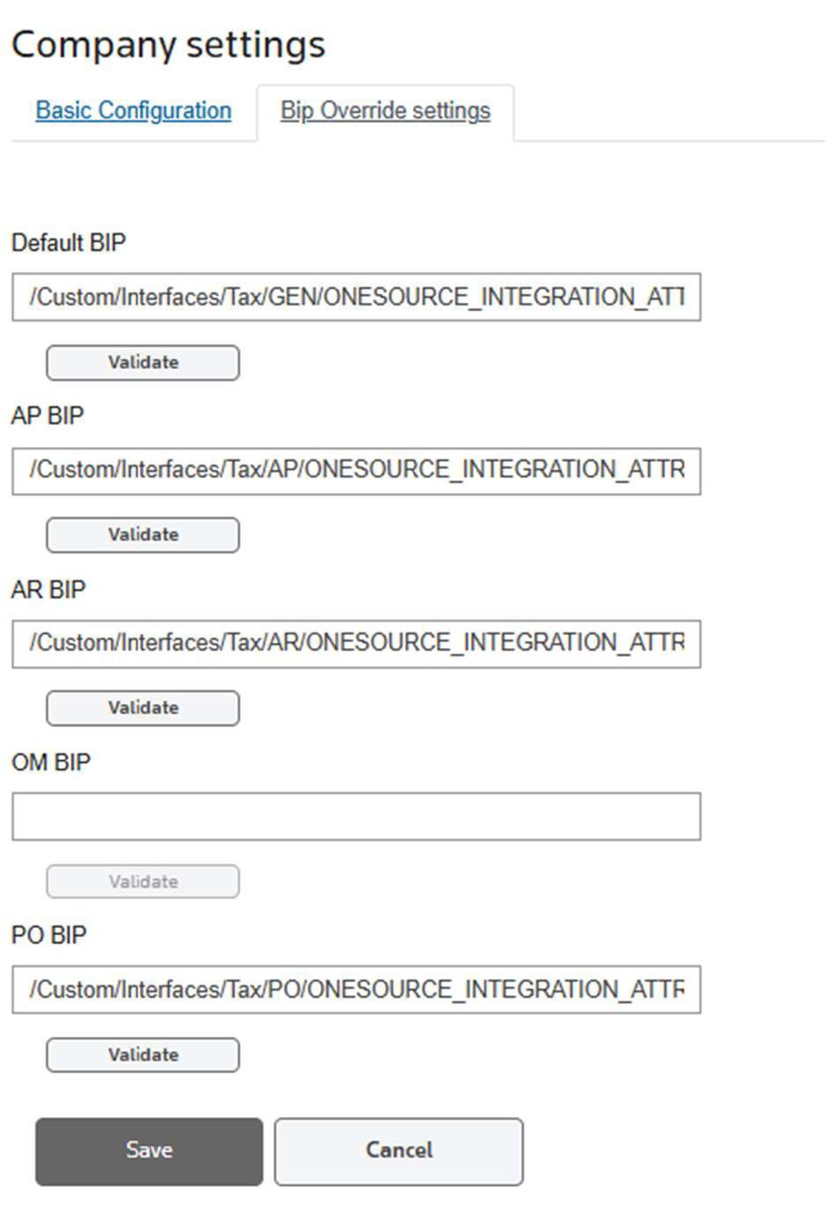This screenshot has height=1216, width=826.
Task: Focus the PO BIP path field
Action: tap(356, 989)
